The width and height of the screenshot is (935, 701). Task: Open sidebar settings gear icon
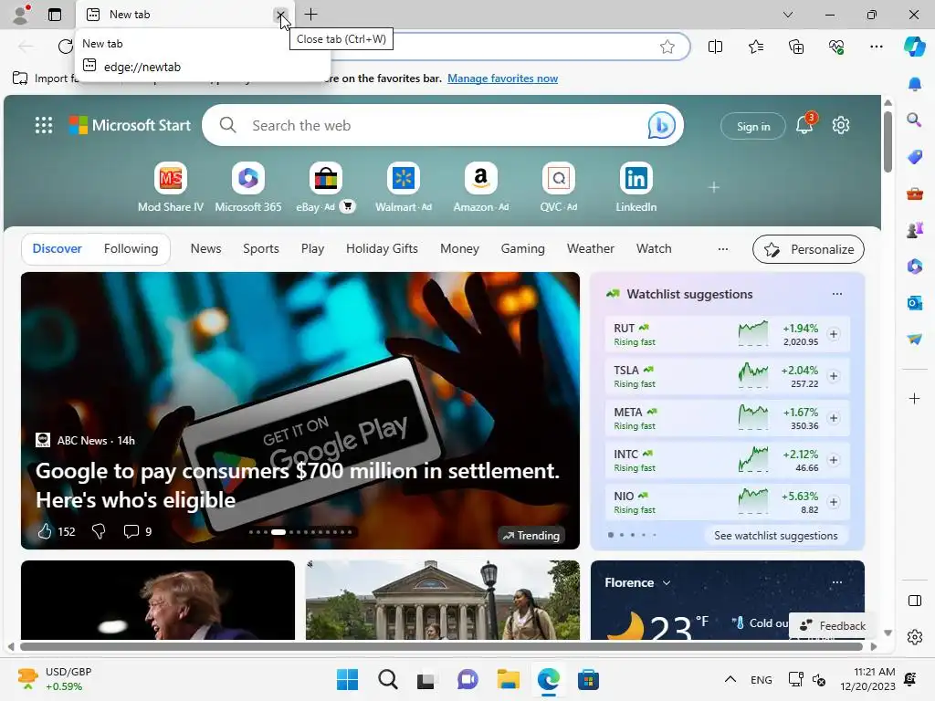tap(915, 637)
